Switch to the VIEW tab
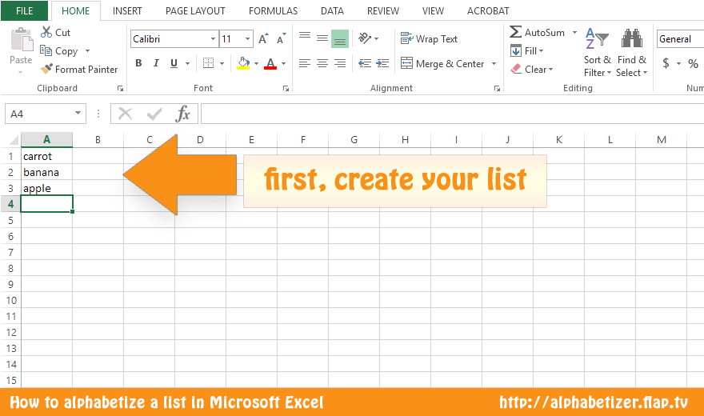 [x=433, y=10]
